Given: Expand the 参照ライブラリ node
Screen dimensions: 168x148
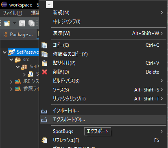Looking at the screenshot, I should pyautogui.click(x=11, y=89).
